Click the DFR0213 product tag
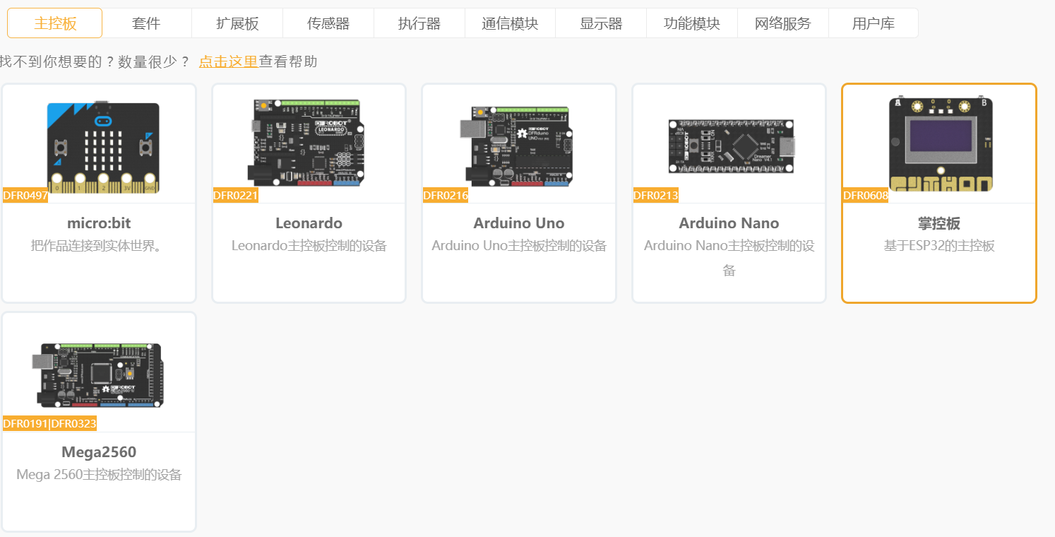The height and width of the screenshot is (537, 1055). coord(656,196)
